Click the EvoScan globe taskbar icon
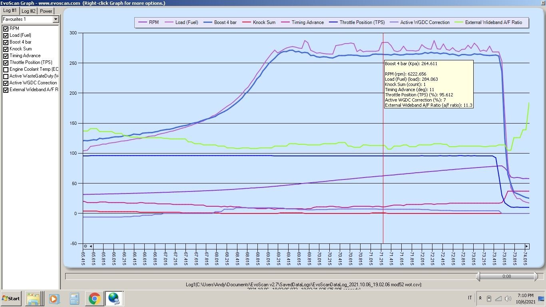This screenshot has width=546, height=307. click(114, 299)
